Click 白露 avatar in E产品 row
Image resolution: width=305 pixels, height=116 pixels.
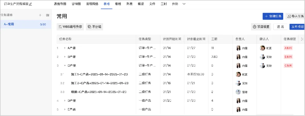coord(238,109)
